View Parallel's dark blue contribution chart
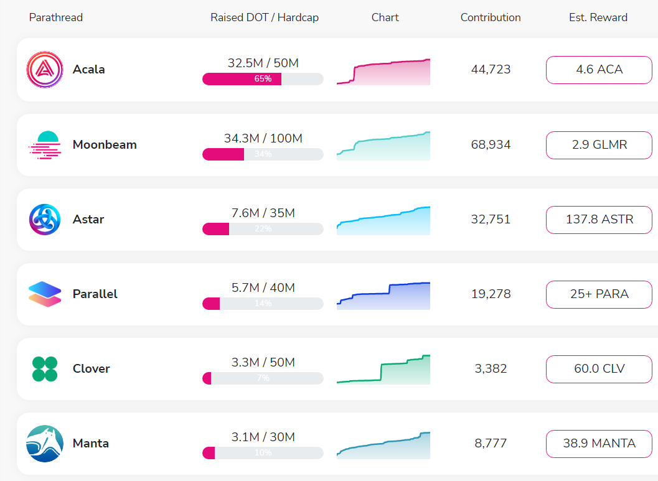658x481 pixels. (x=383, y=296)
